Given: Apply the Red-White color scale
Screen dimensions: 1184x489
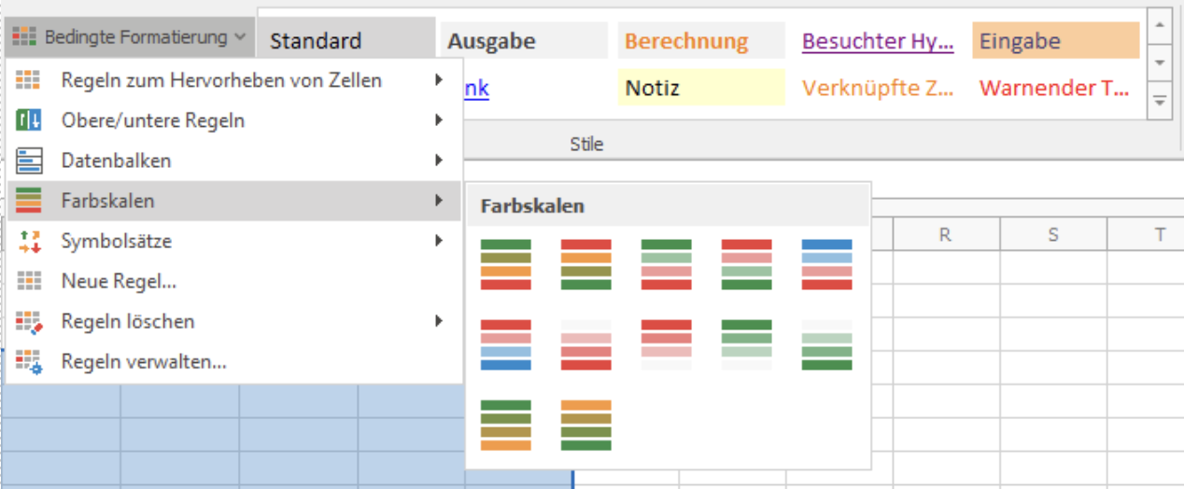Looking at the screenshot, I should tap(667, 344).
